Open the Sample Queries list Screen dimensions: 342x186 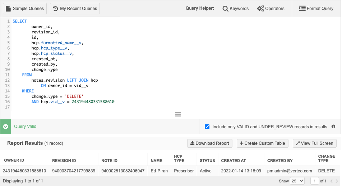25,9
